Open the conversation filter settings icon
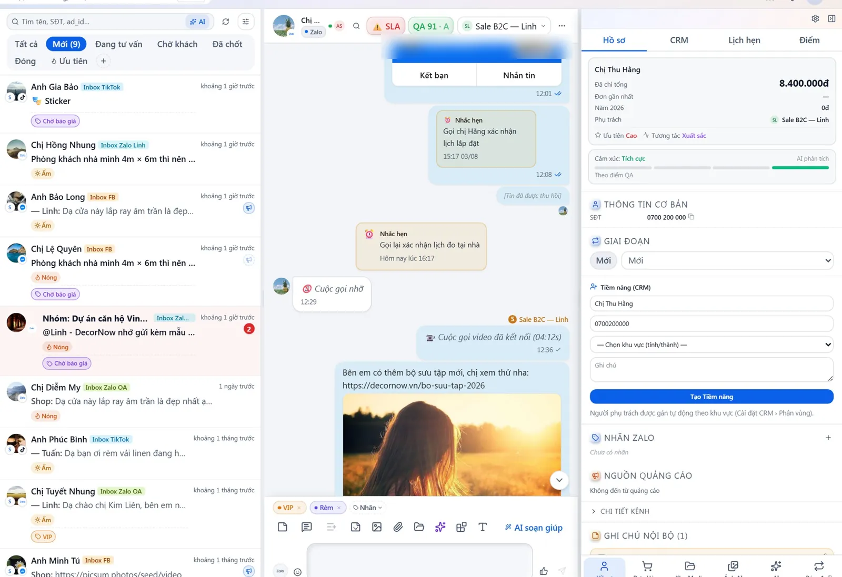Viewport: 842px width, 577px height. click(246, 22)
